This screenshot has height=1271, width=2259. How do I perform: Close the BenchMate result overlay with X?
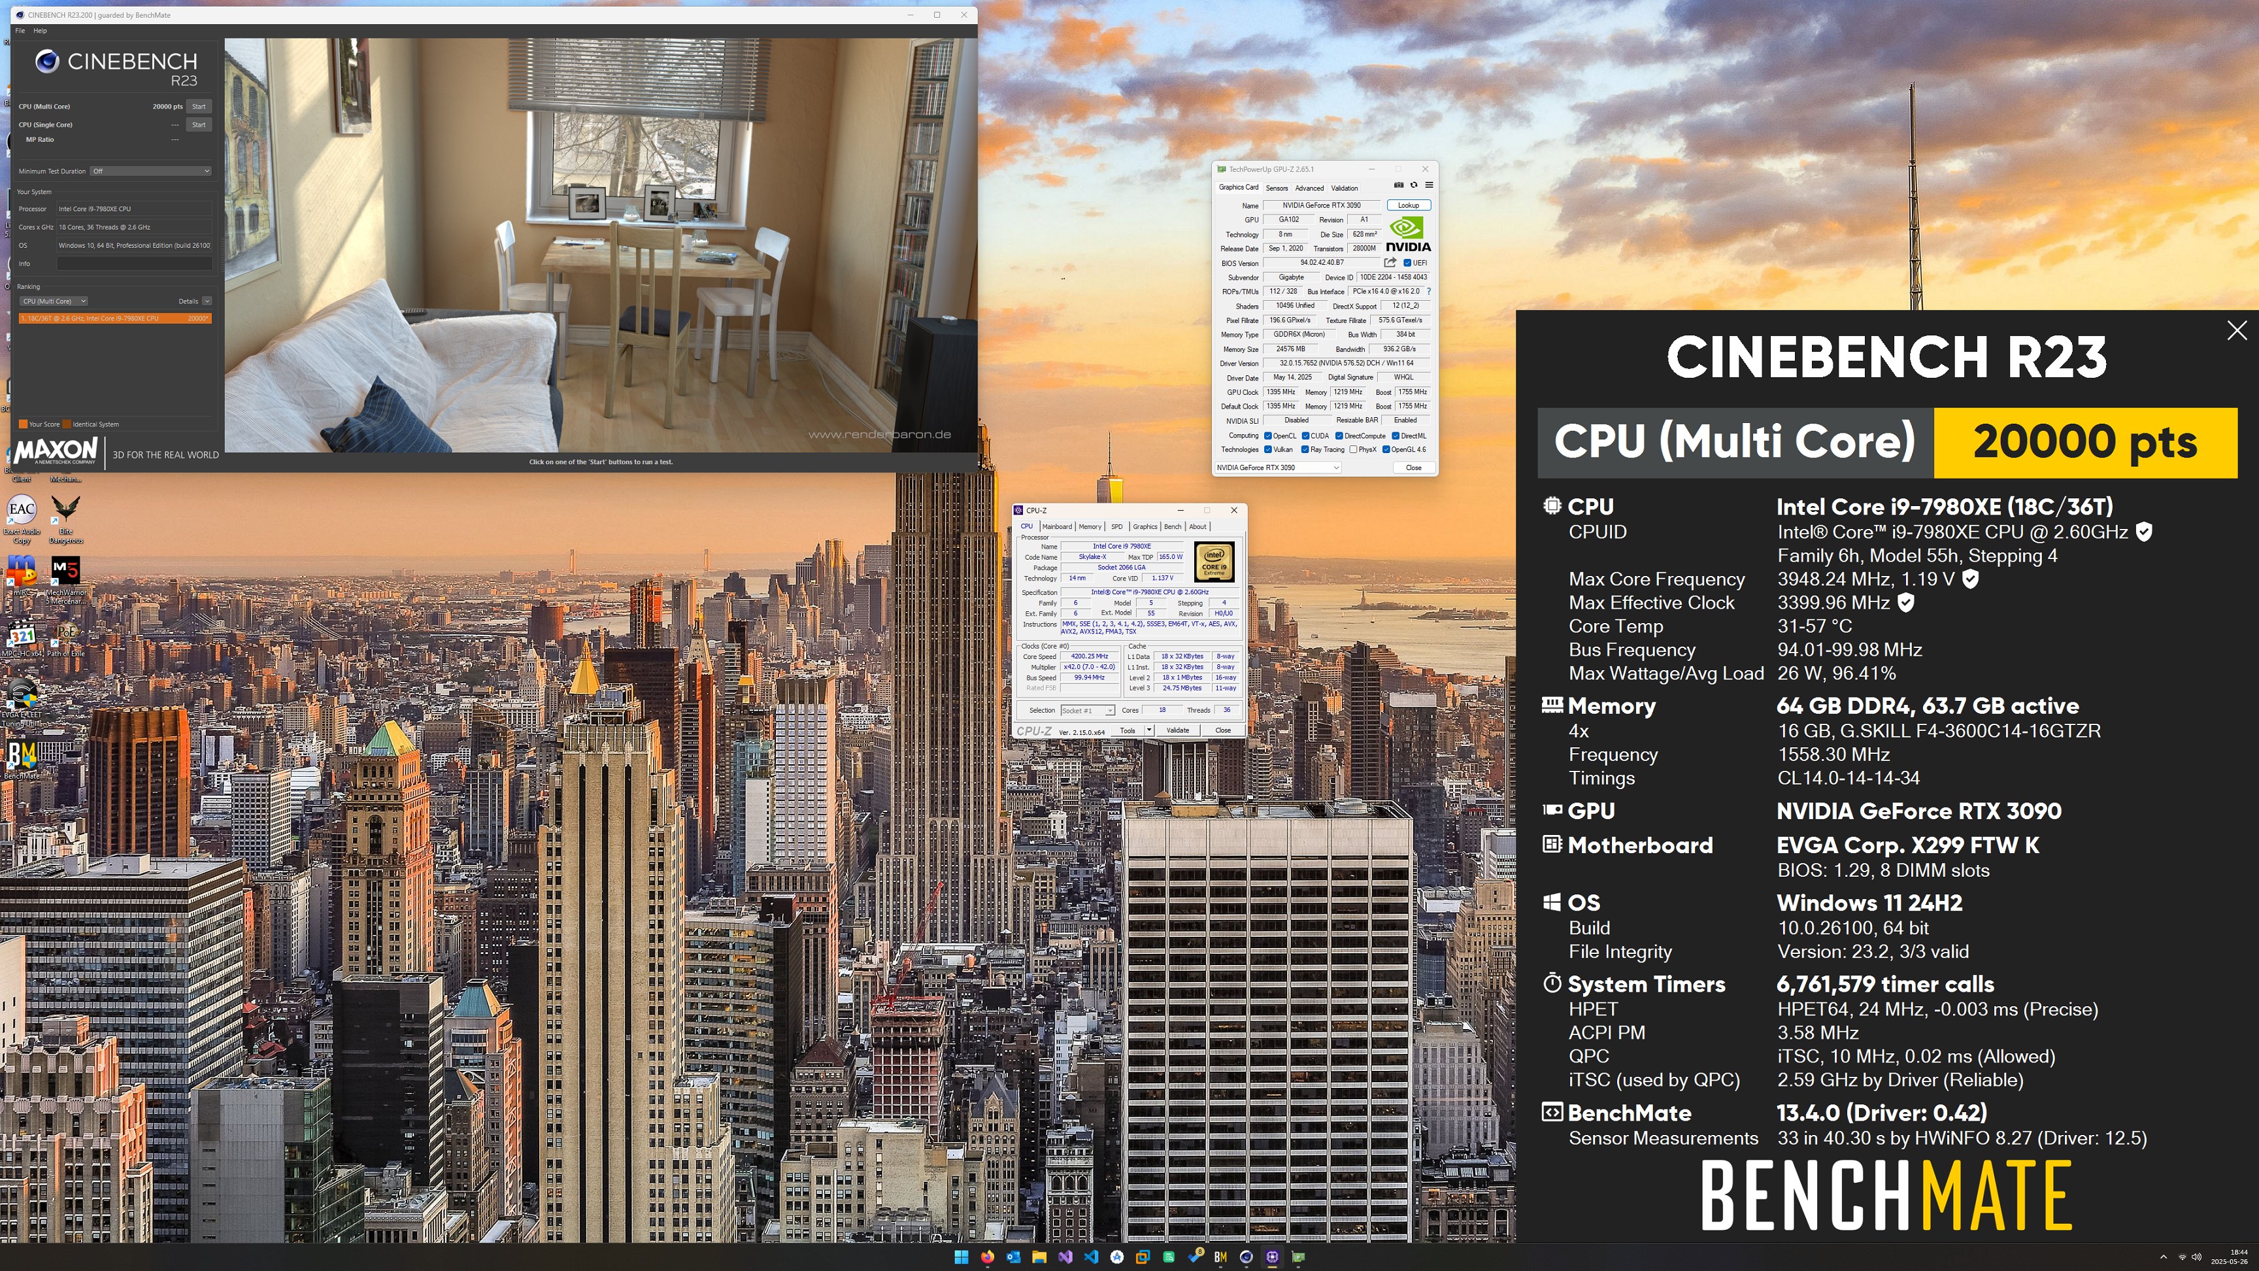point(2237,330)
